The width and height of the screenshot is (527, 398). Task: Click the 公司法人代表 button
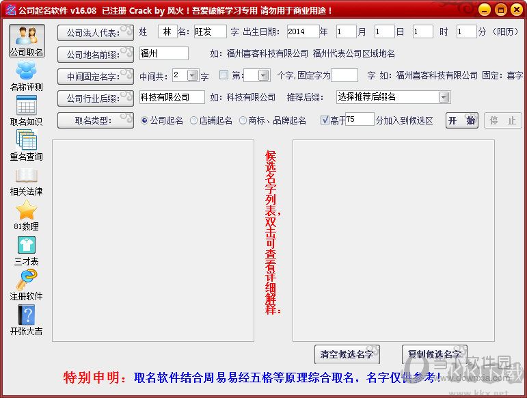pos(96,33)
